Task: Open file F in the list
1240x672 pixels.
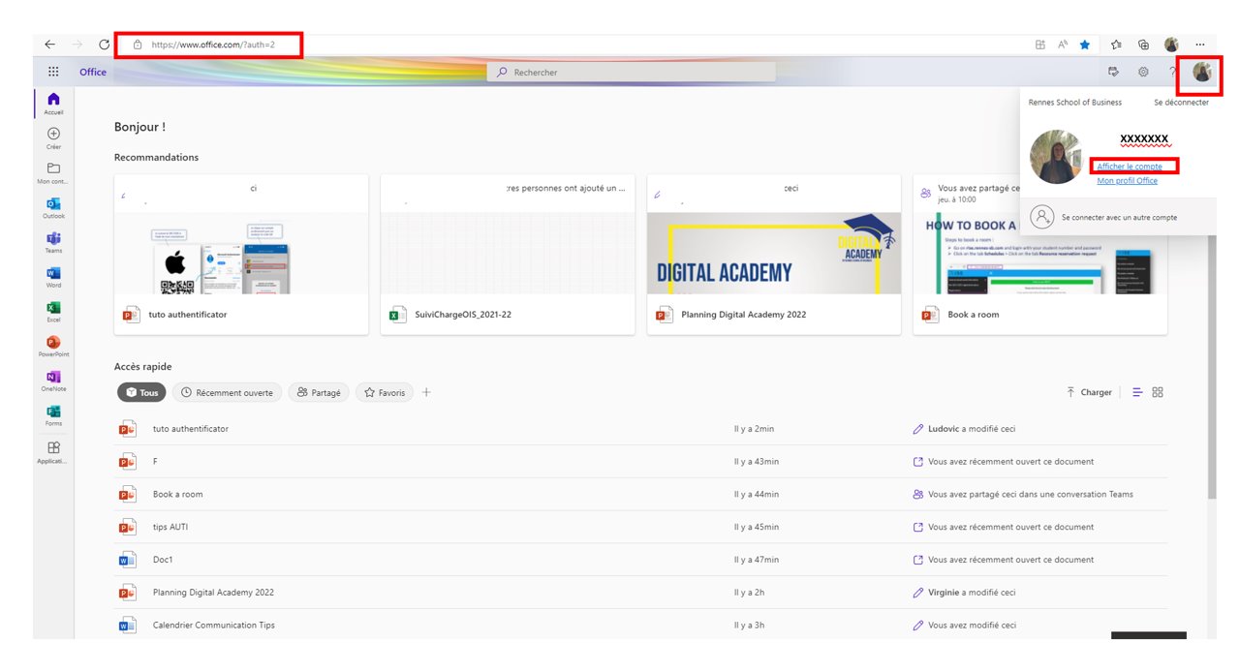Action: pos(640,462)
